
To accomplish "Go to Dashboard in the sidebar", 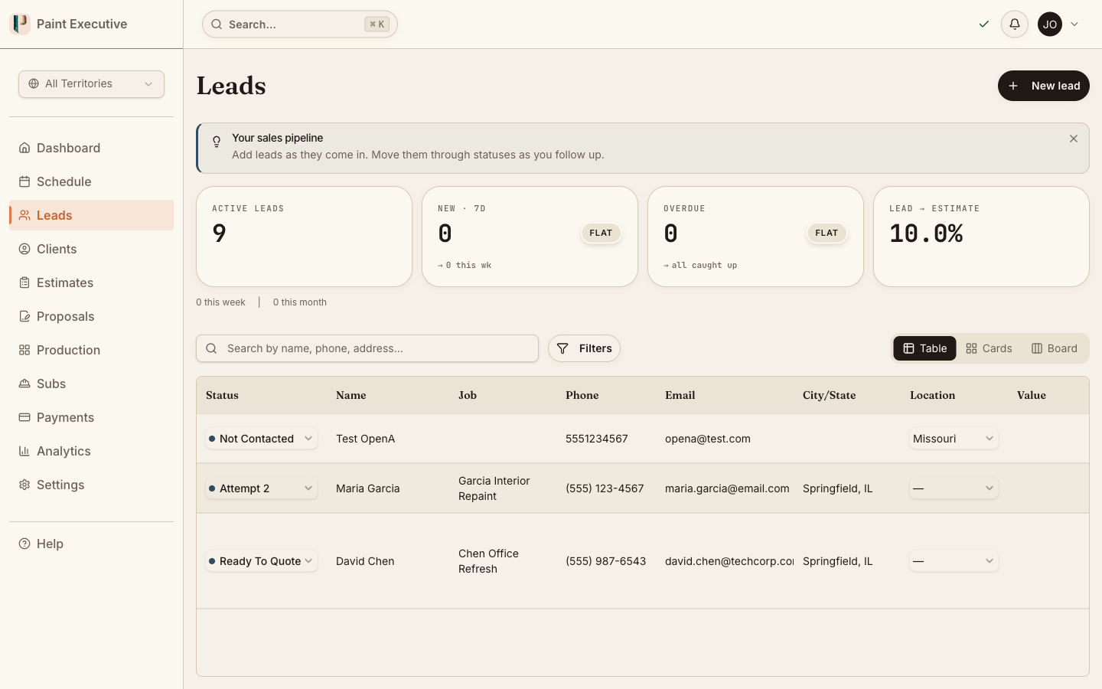I will point(91,148).
